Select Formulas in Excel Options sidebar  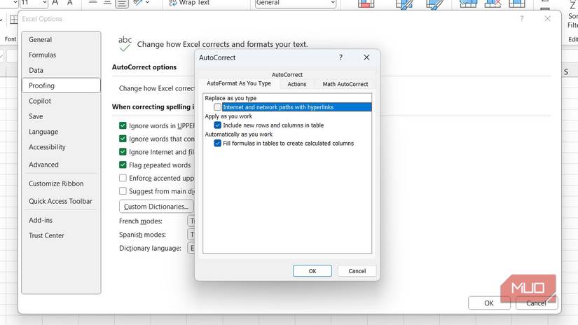pos(61,55)
